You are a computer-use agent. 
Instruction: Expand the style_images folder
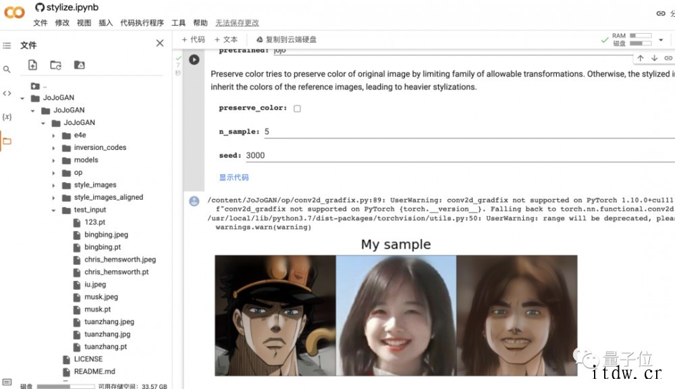click(53, 186)
